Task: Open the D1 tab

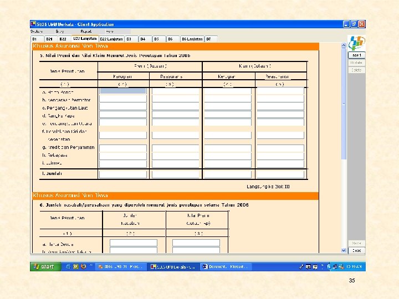Action: [37, 39]
